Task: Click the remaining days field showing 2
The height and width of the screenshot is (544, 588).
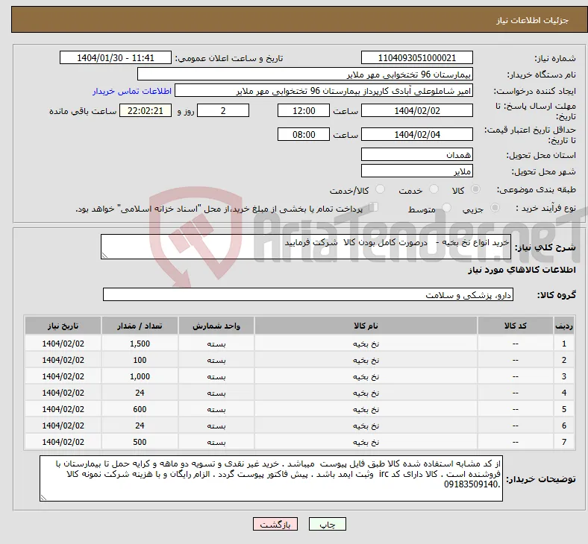Action: (x=223, y=111)
